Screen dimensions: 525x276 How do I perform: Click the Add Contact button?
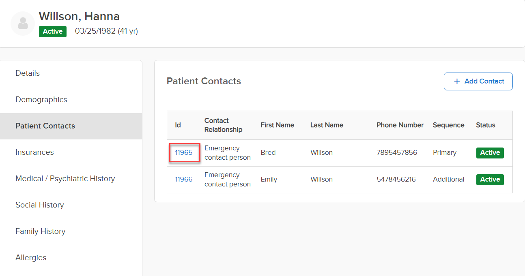478,81
